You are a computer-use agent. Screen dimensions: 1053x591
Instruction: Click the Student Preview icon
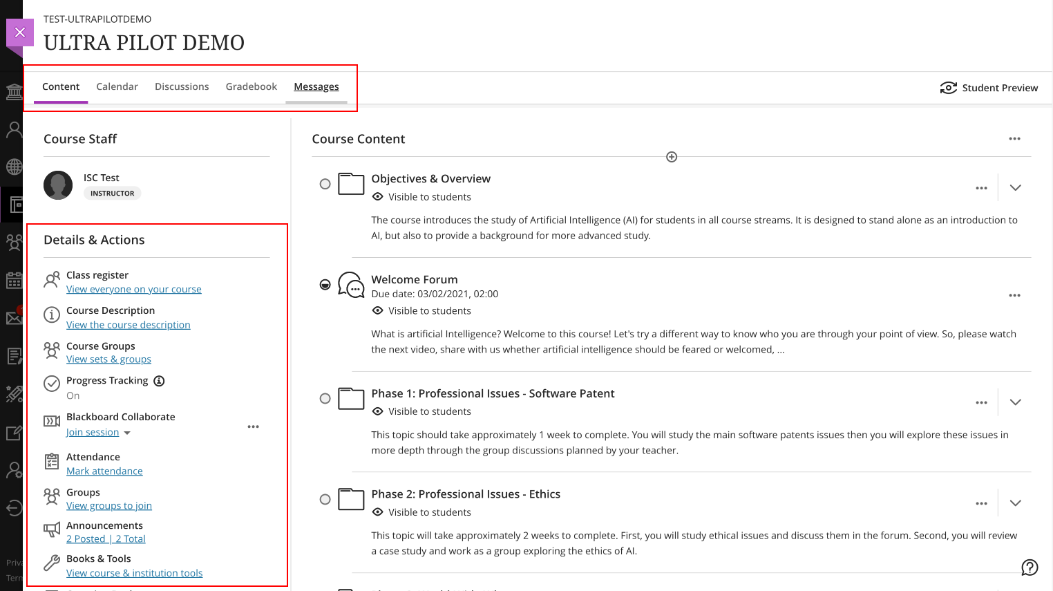pyautogui.click(x=948, y=88)
